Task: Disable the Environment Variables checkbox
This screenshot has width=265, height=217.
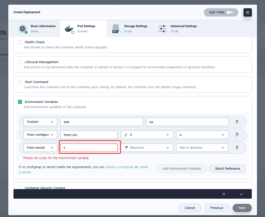Action: point(20,102)
